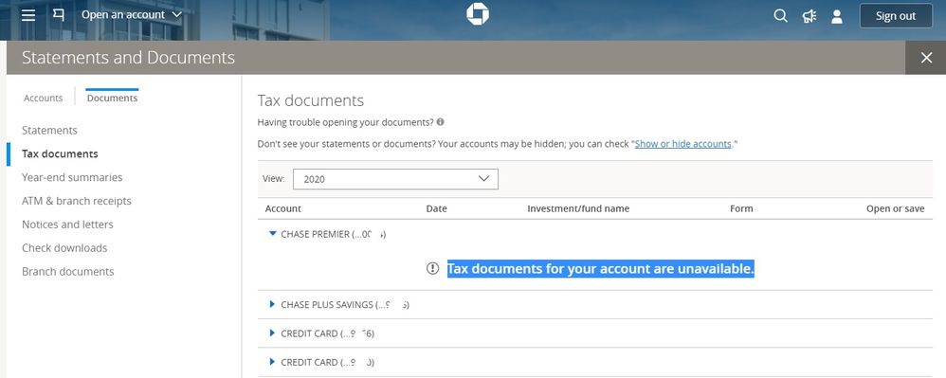Image resolution: width=946 pixels, height=378 pixels.
Task: Open the profile person icon
Action: (x=837, y=16)
